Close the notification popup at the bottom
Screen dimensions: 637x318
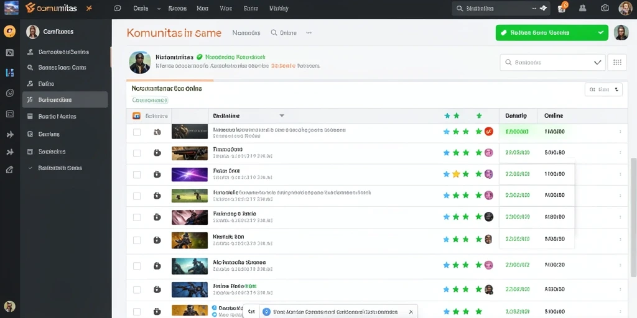(x=411, y=312)
